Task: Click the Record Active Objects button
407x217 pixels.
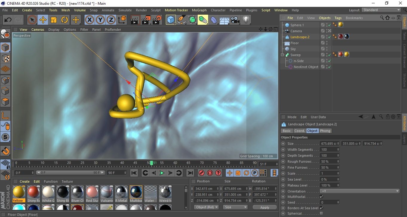Action: point(202,173)
